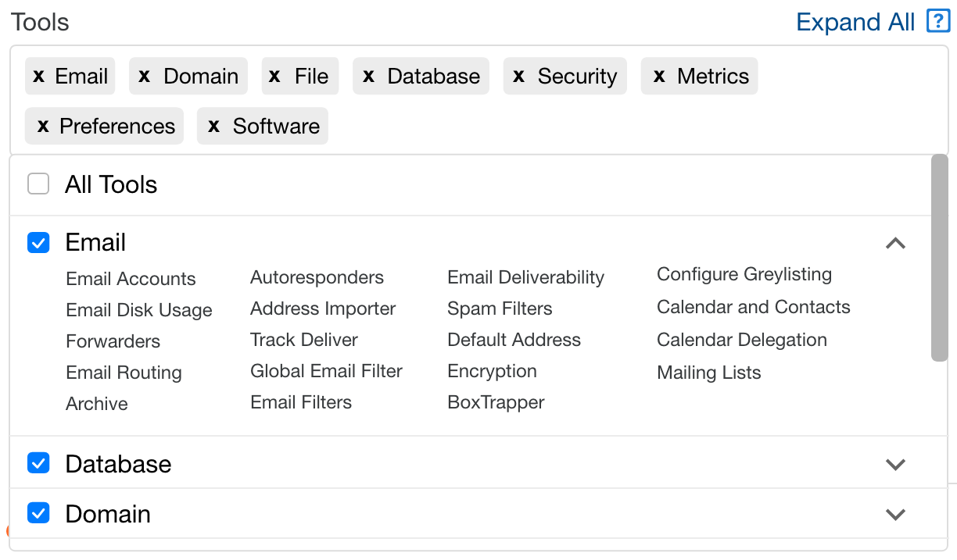Remove the Metrics tag chip
Image resolution: width=957 pixels, height=560 pixels.
(659, 77)
